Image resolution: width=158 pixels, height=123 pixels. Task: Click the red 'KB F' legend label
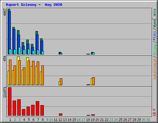click(x=154, y=112)
